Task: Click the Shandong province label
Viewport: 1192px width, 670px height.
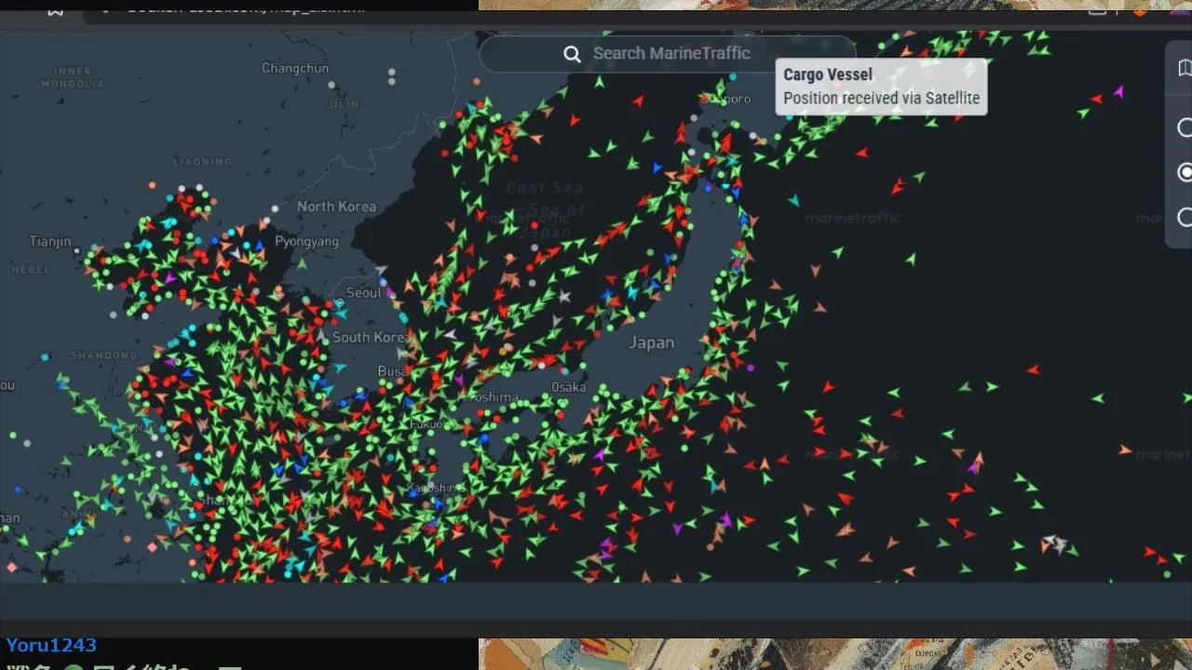Action: pos(103,355)
